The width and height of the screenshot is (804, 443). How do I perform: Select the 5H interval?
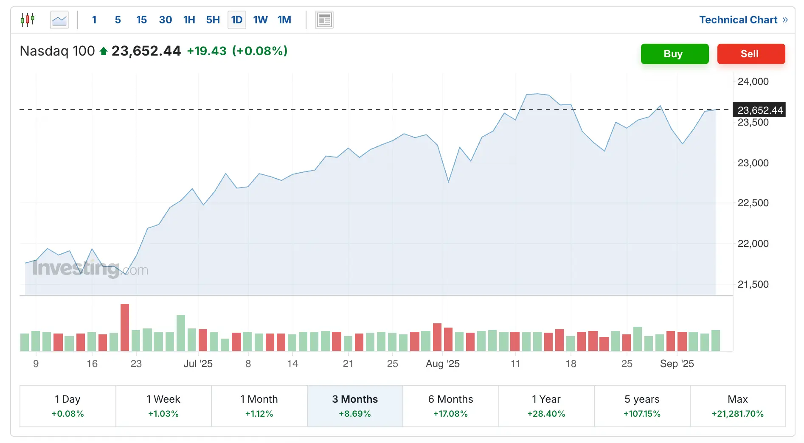point(213,20)
